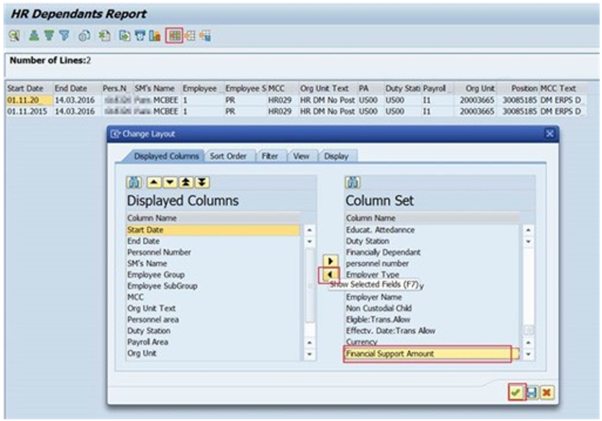The height and width of the screenshot is (421, 602).
Task: Select Personnel area in Displayed Columns
Action: pos(213,319)
